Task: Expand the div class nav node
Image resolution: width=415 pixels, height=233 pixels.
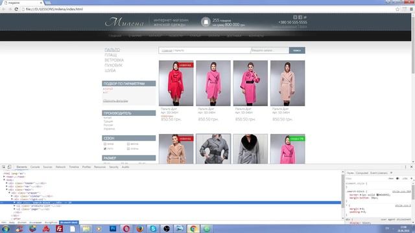Action: click(x=6, y=186)
